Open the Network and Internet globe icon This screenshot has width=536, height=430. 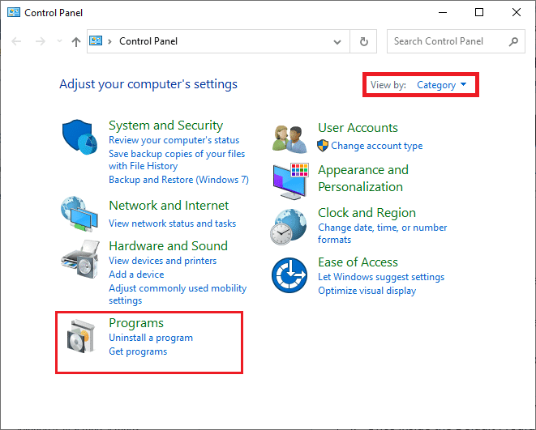(80, 214)
